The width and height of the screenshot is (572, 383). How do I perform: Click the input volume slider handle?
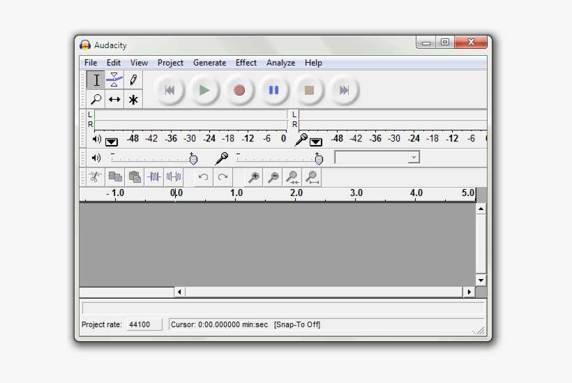[319, 159]
